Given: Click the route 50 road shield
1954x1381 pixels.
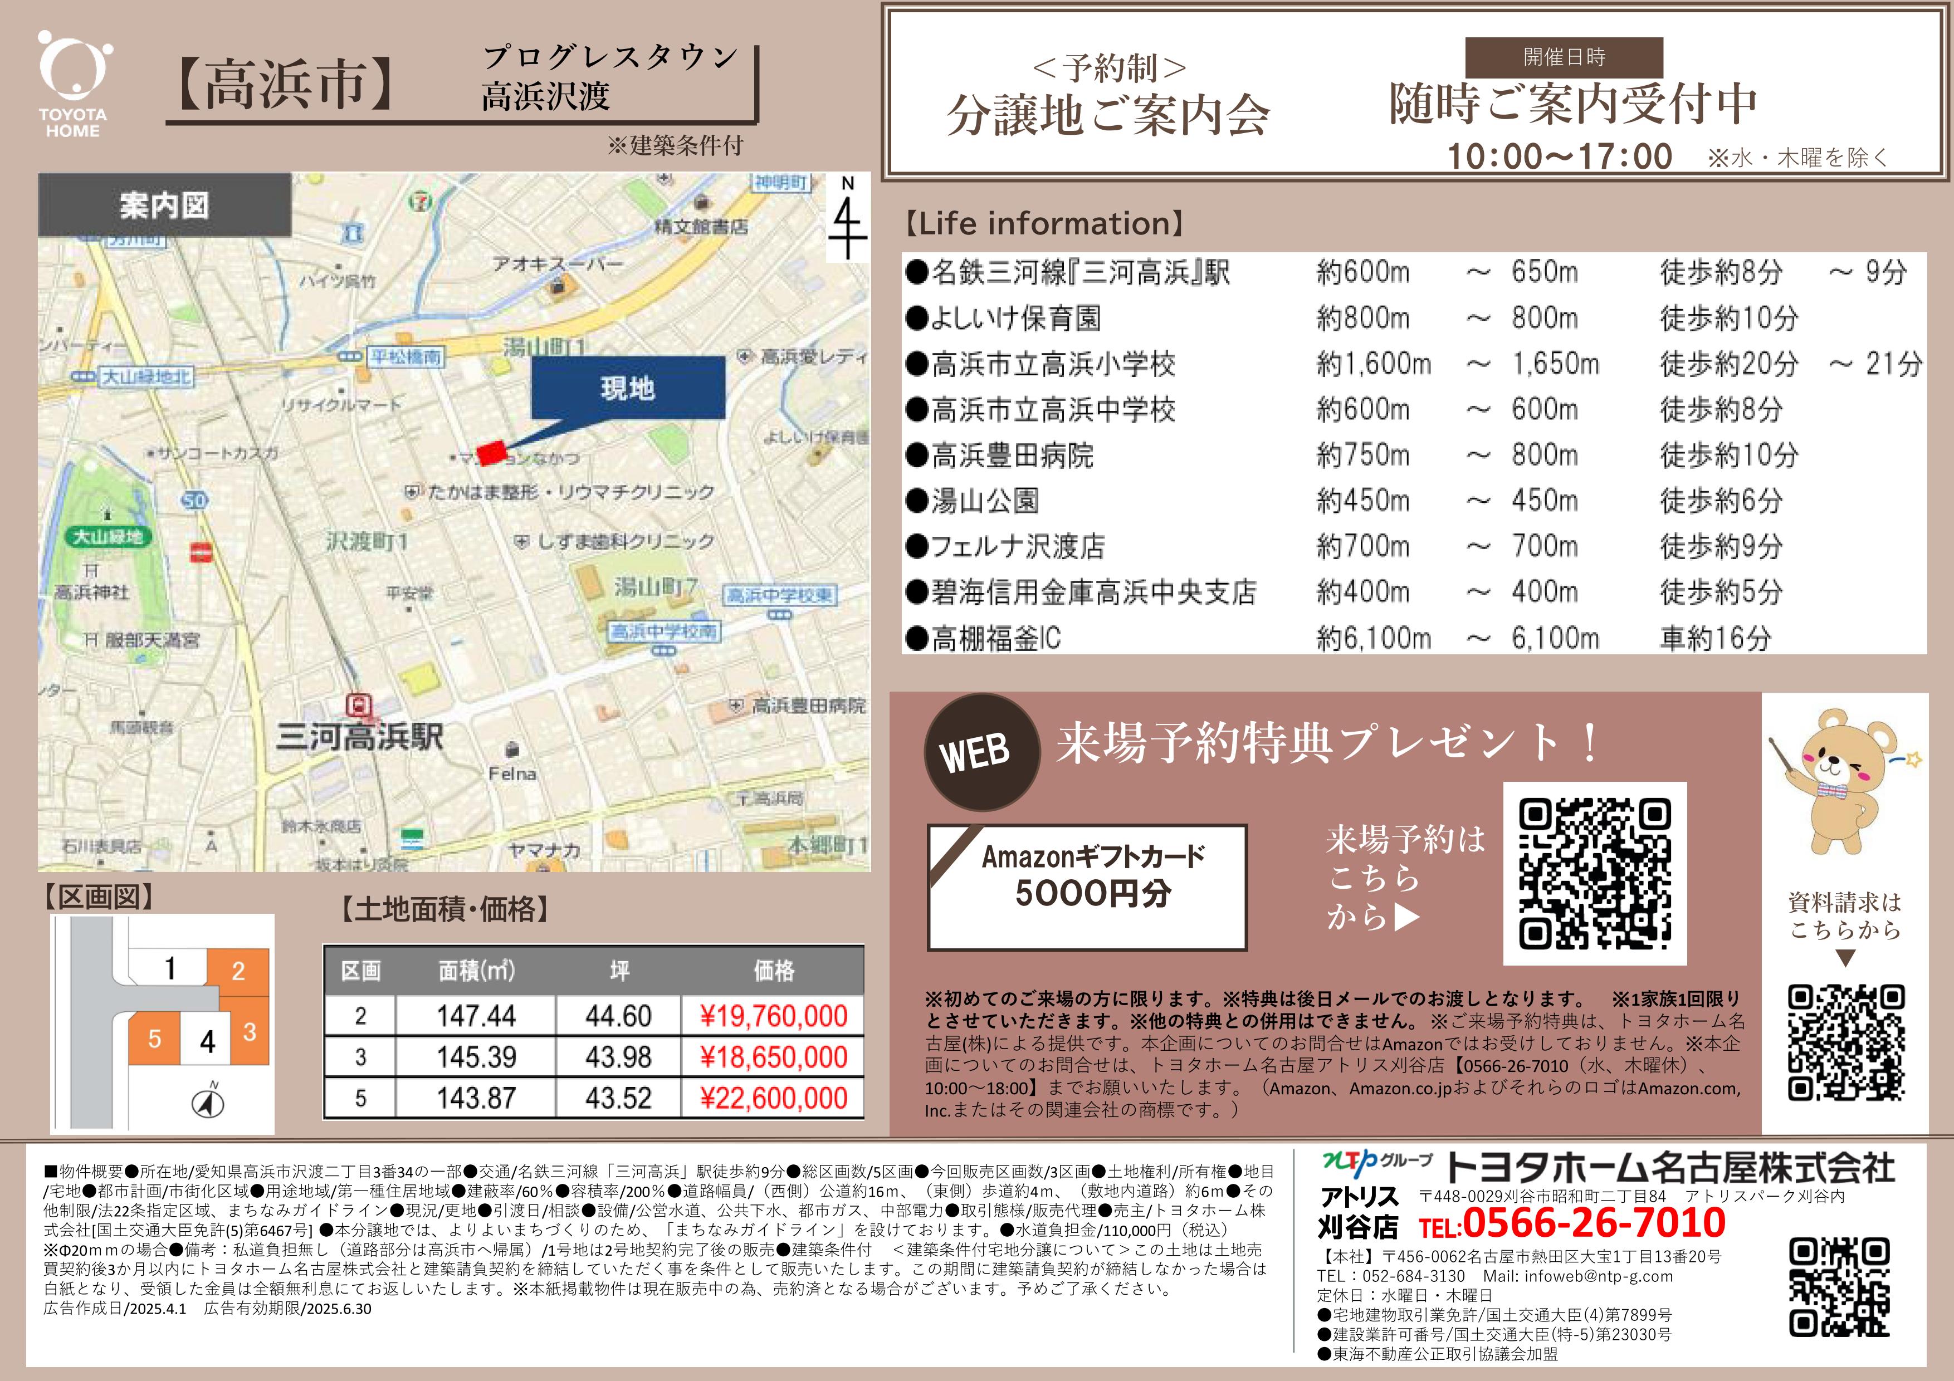Looking at the screenshot, I should pyautogui.click(x=194, y=500).
